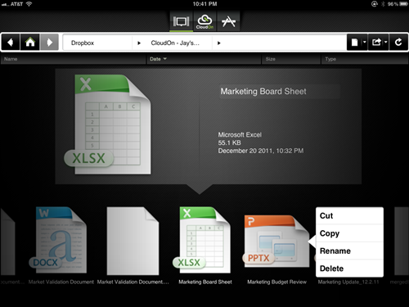Open the App Store icon tab
Screen dimensions: 409x307
[x=228, y=21]
